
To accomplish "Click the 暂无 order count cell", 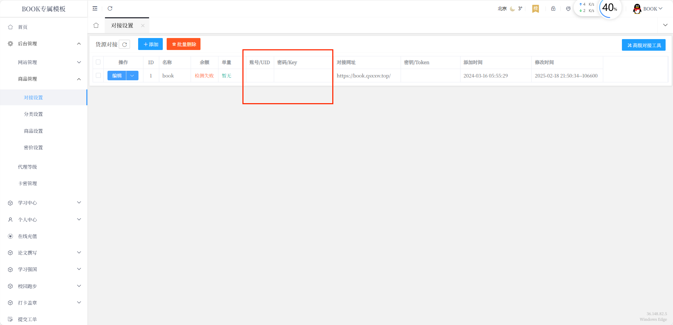I will pyautogui.click(x=227, y=76).
